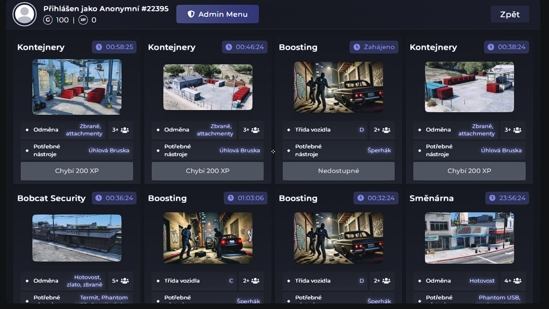Click the 00:46:24 Kontejnery container yard image
The image size is (549, 309).
tap(208, 87)
